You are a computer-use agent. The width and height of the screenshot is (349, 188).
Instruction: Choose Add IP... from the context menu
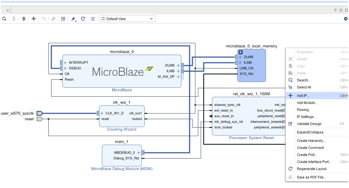point(303,96)
